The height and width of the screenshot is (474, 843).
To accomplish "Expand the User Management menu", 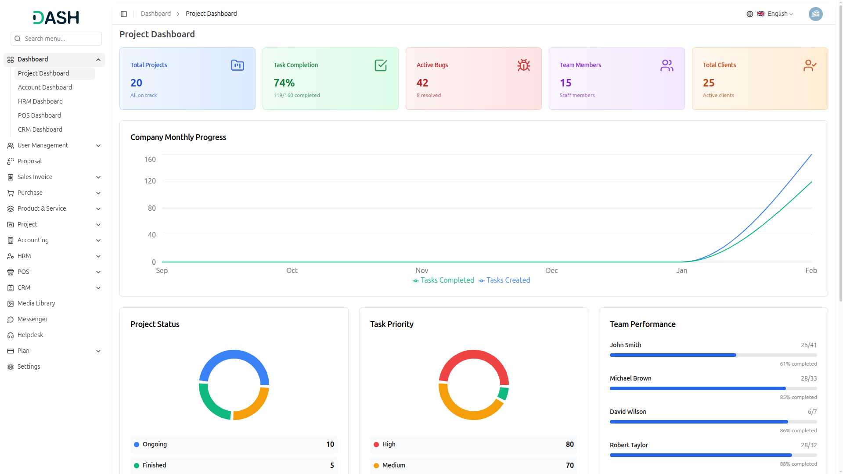I will click(54, 146).
